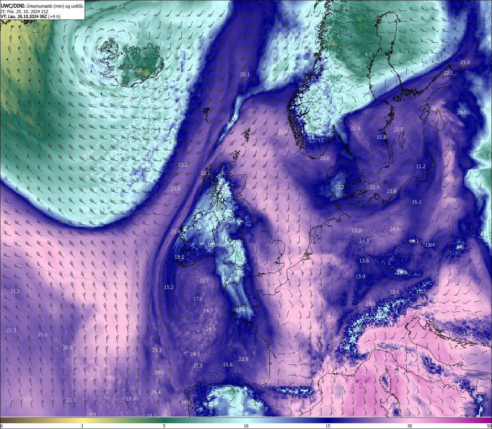The height and width of the screenshot is (429, 492).
Task: Click the map value 15.6
Action: (228, 364)
